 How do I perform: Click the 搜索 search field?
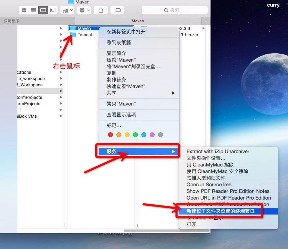175,10
